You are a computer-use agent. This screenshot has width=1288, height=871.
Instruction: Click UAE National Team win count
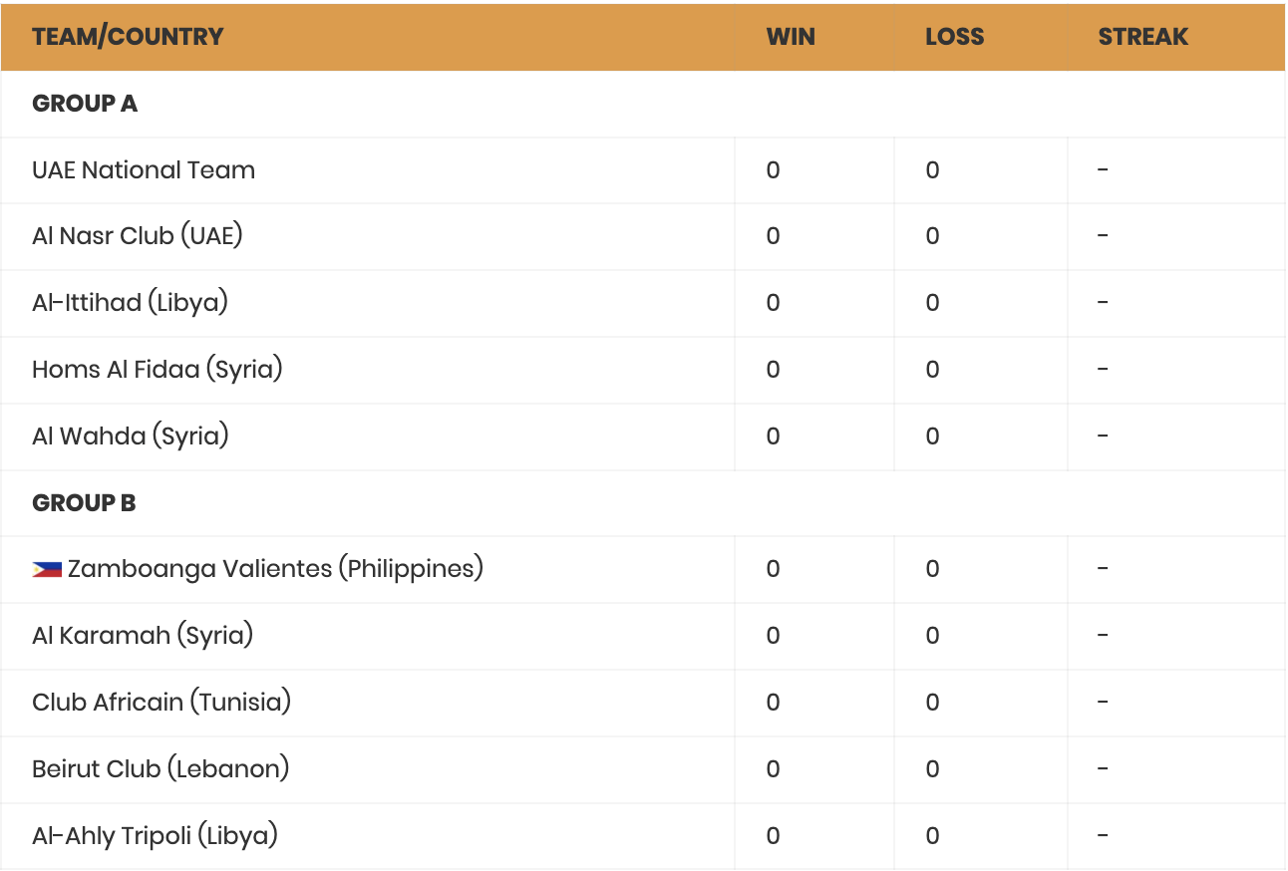pos(773,170)
